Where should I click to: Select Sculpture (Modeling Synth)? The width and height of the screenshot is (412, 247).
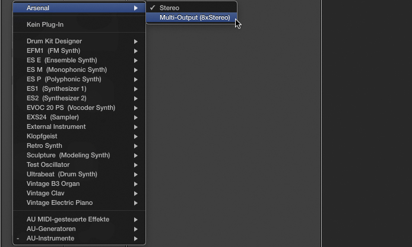pyautogui.click(x=79, y=156)
